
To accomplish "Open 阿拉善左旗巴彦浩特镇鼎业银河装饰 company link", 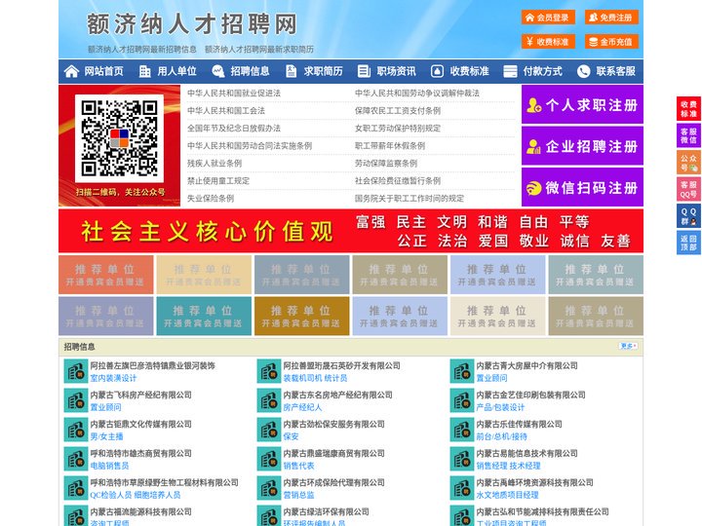I will (153, 365).
